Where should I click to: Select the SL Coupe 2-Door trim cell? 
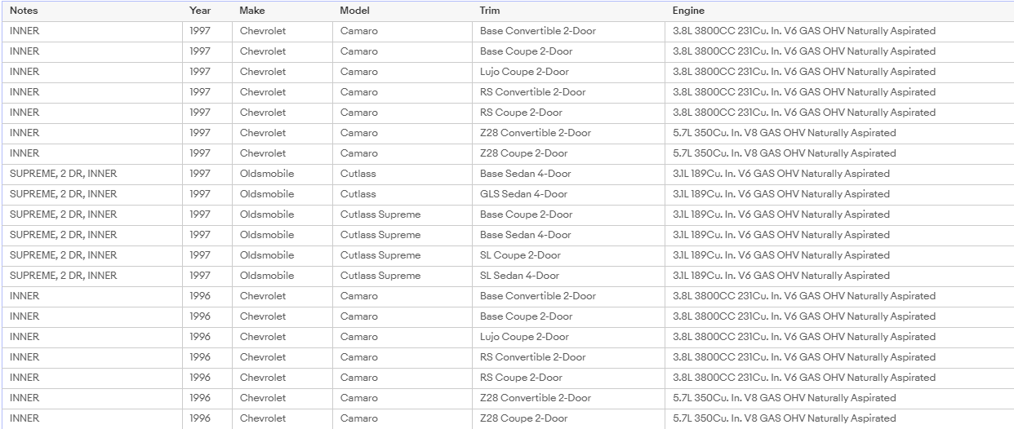pyautogui.click(x=568, y=255)
